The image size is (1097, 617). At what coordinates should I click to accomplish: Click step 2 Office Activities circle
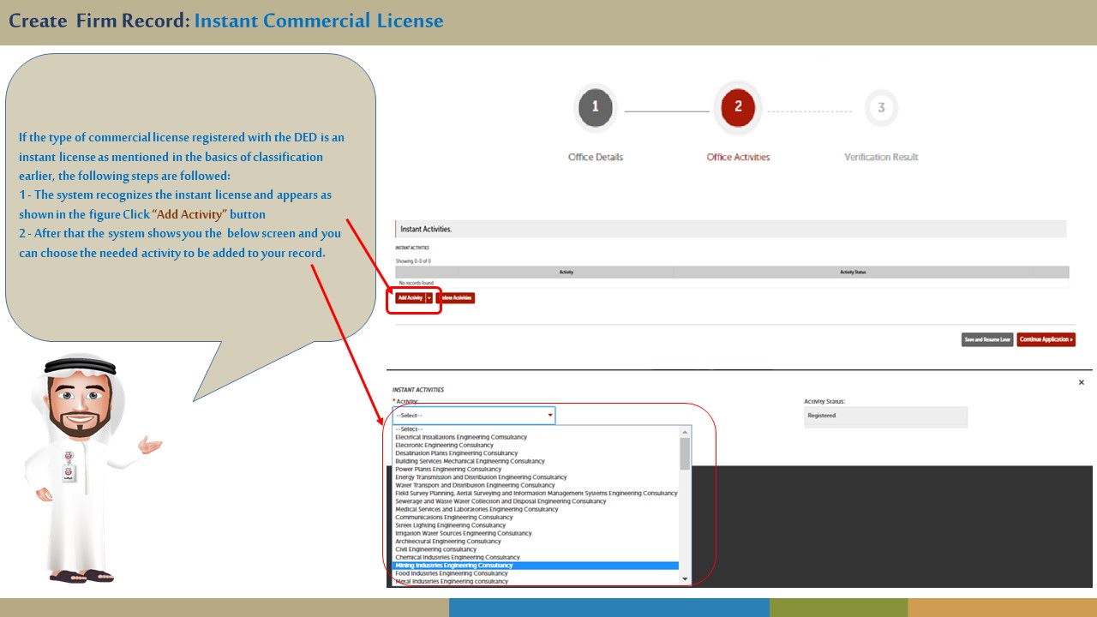(738, 108)
